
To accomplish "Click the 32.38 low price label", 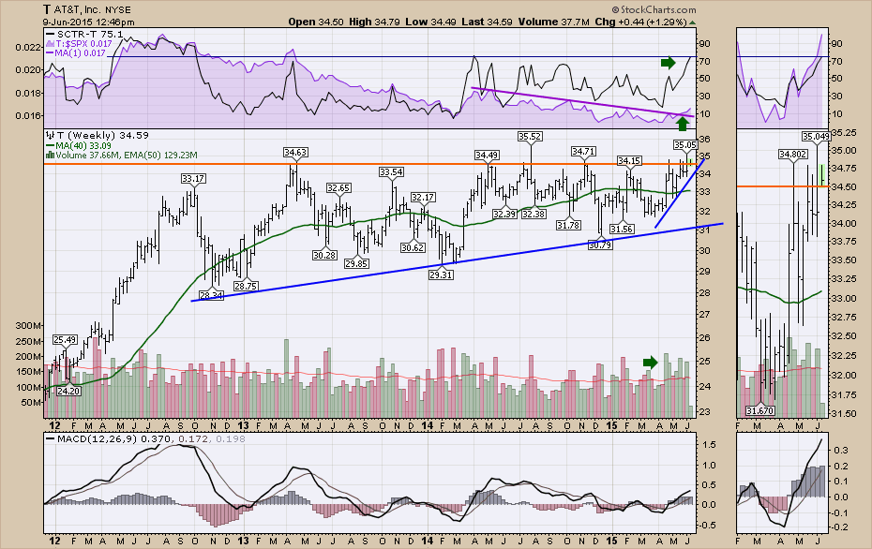I will point(534,214).
